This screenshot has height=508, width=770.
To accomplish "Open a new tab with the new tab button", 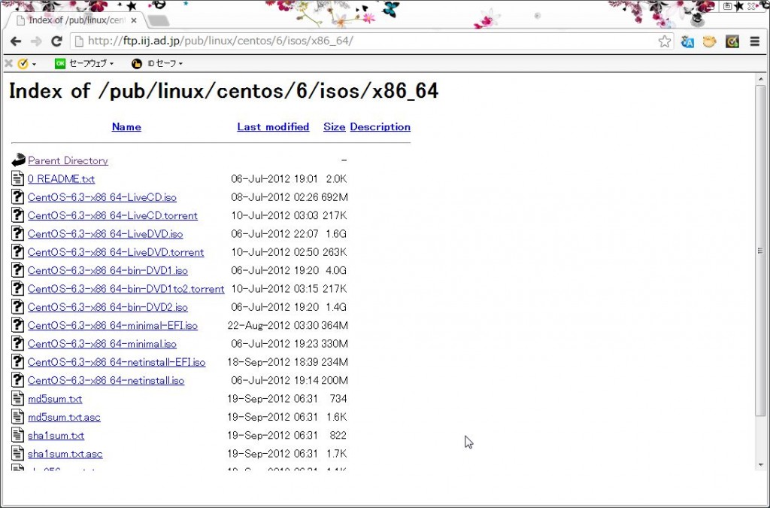I will tap(159, 21).
